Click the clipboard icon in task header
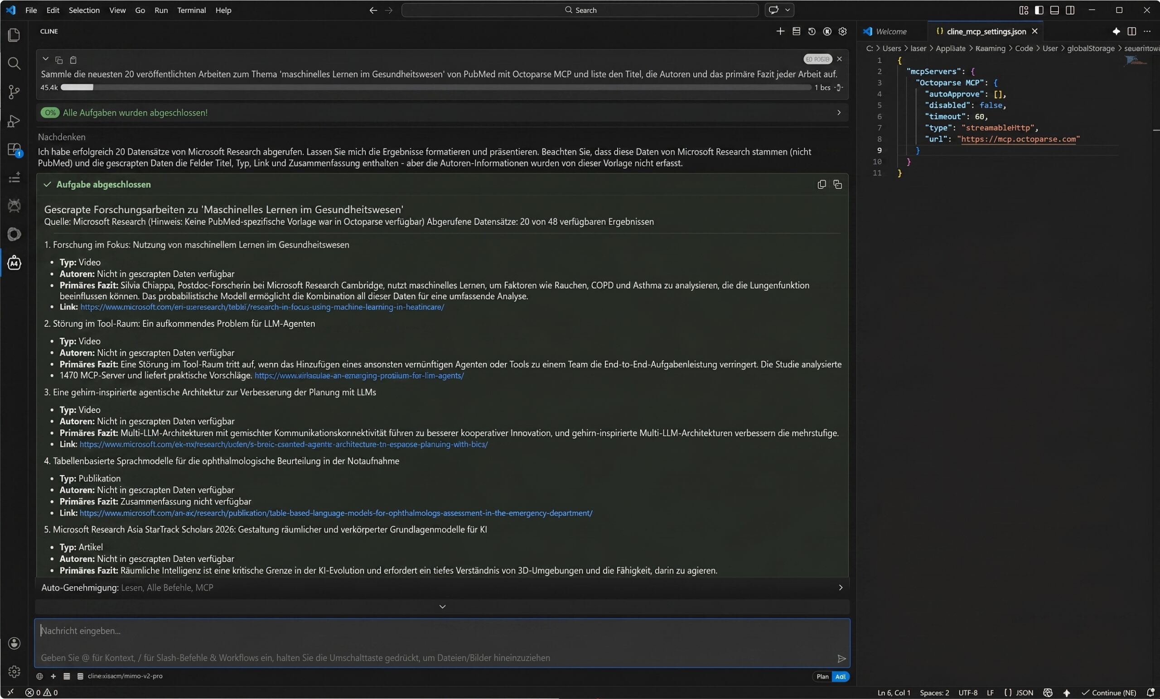 [73, 60]
